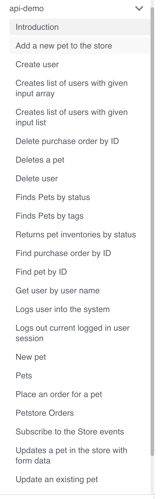Select 'Finds Pets by tags'
The image size is (164, 499).
click(x=50, y=216)
